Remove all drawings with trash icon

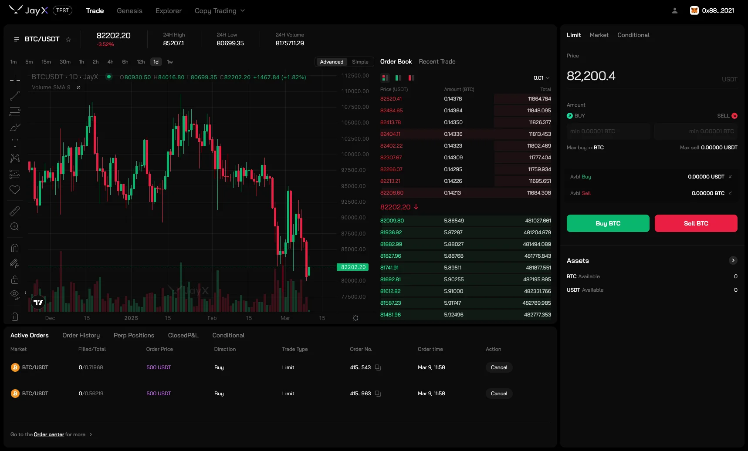[x=15, y=316]
